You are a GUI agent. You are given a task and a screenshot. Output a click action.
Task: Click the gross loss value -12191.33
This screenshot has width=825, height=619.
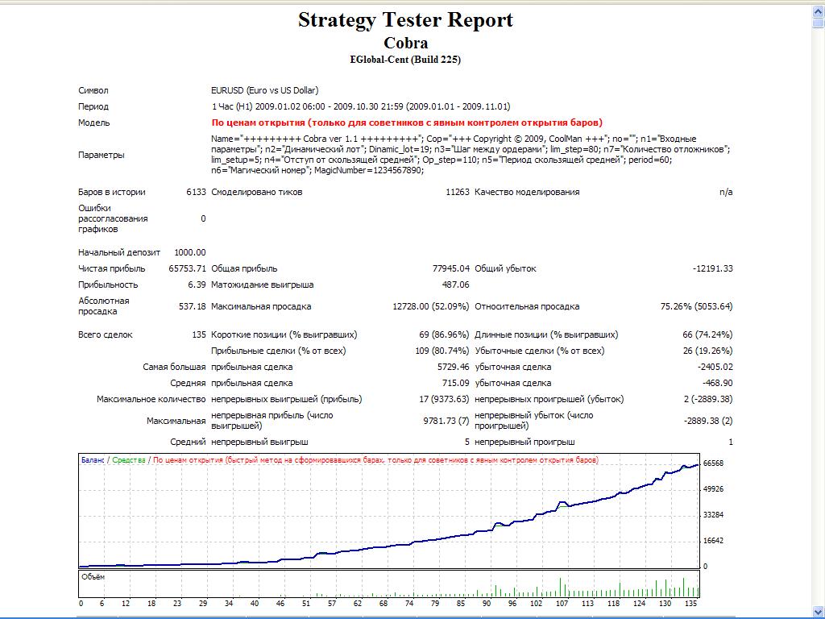point(712,268)
